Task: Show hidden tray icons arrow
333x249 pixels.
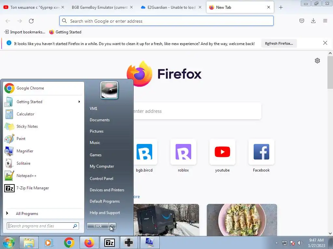Action: (276, 243)
